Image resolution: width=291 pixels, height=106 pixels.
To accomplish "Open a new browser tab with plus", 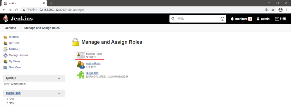I will (51, 3).
